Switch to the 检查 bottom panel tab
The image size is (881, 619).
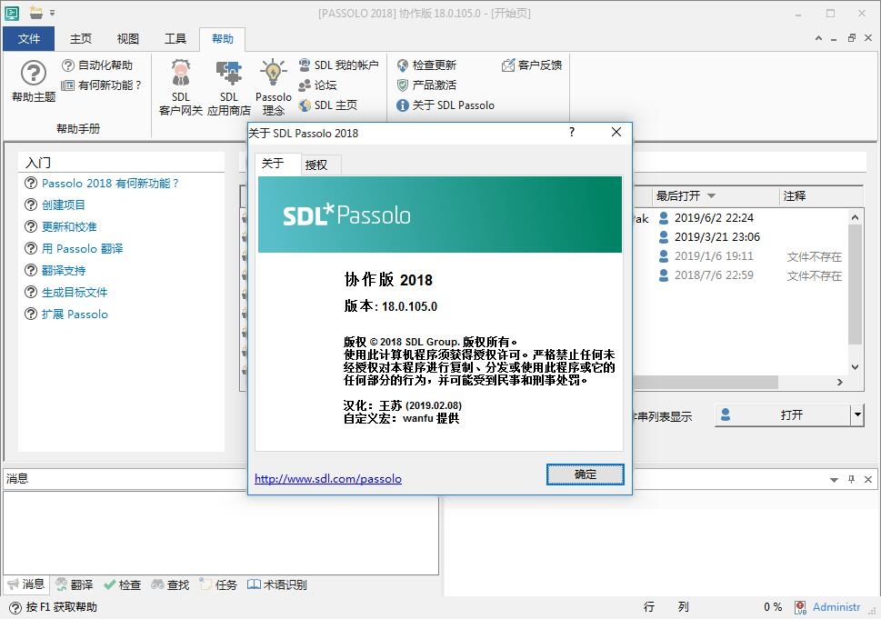click(123, 584)
